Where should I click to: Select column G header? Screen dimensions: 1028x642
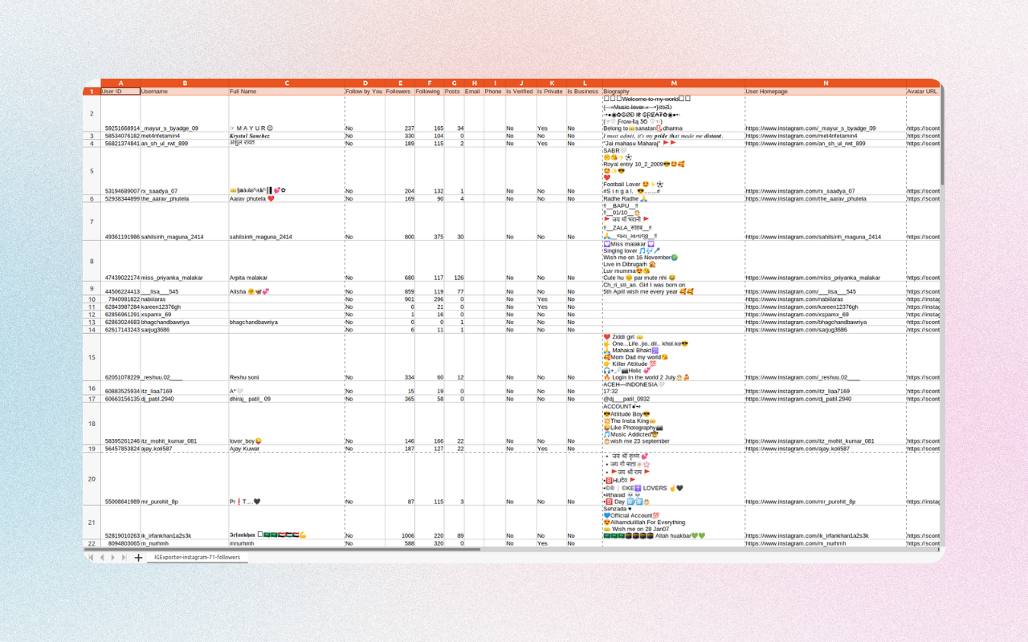pyautogui.click(x=454, y=83)
